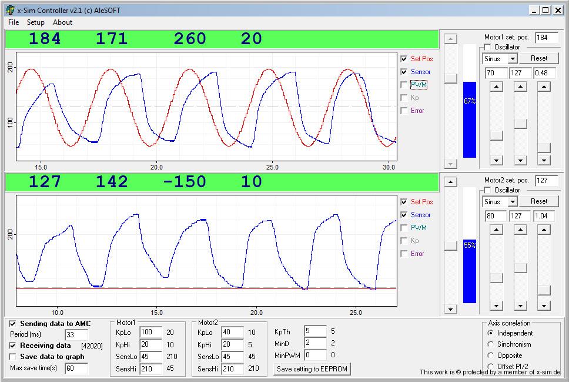The width and height of the screenshot is (569, 382).
Task: Click the x-Sim Controller title bar icon
Action: tap(10, 10)
